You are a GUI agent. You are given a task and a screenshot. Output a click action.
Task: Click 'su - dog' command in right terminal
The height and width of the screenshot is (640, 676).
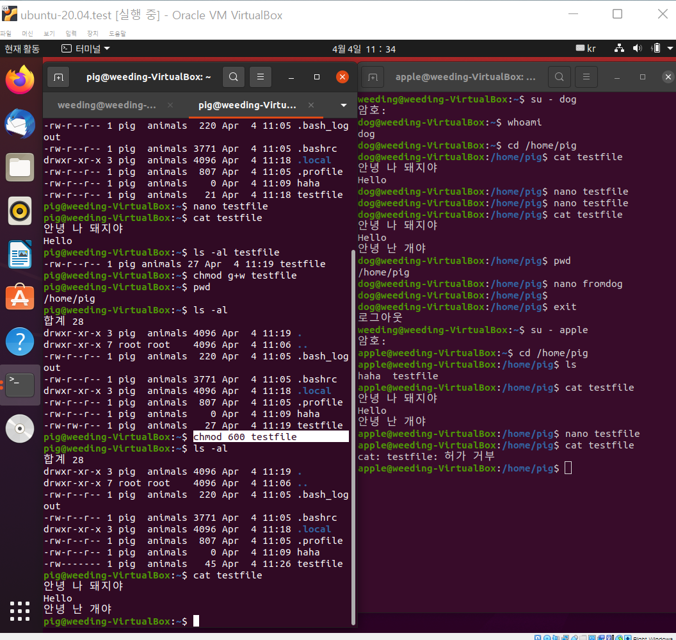click(554, 99)
